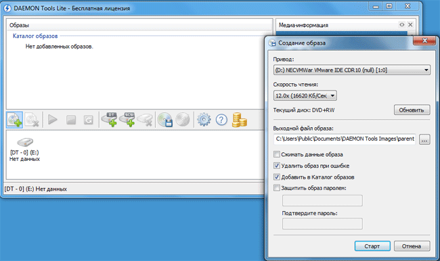440x261 pixels.
Task: Click the browse (...) button
Action: tap(424, 139)
